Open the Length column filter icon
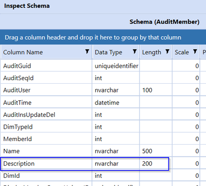206x186 pixels. [167, 51]
